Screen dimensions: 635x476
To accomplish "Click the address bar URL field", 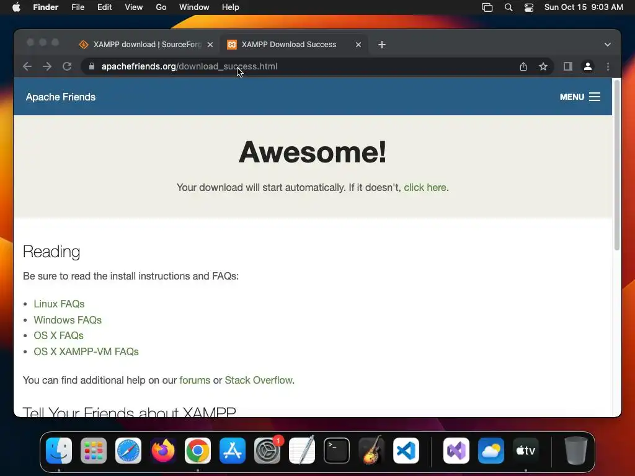I will tap(300, 66).
